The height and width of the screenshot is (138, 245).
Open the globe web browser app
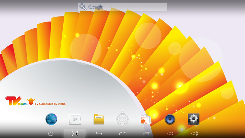pos(51,119)
